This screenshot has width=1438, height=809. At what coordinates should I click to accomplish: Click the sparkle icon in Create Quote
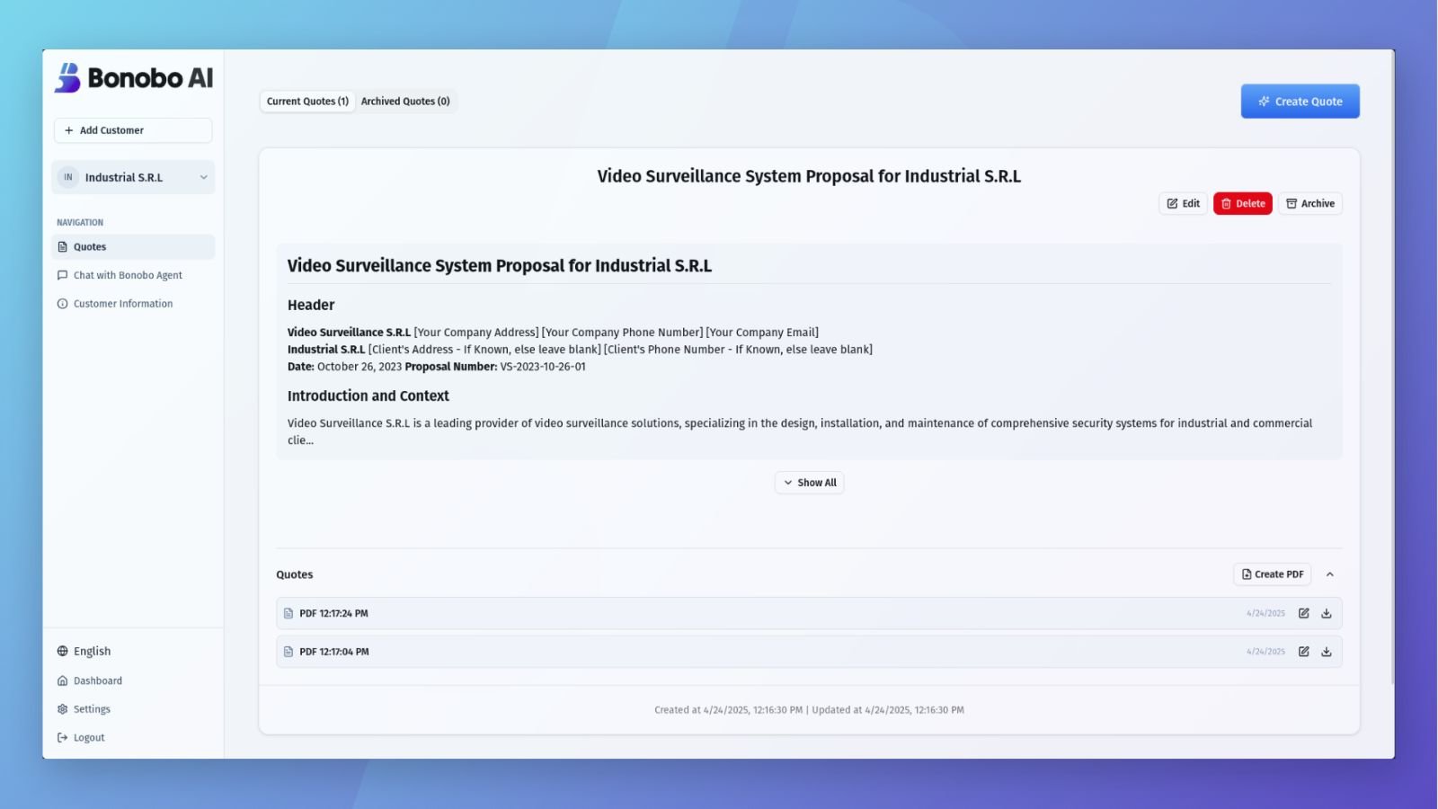1264,102
